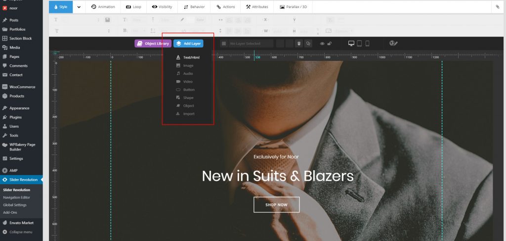Switch to the Attributes tab
Image resolution: width=506 pixels, height=241 pixels.
pos(257,7)
